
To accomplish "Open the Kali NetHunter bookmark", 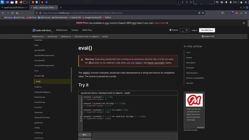I will (60, 17).
